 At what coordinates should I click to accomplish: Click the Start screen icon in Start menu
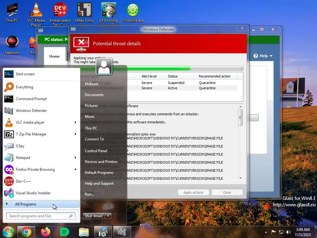click(x=9, y=74)
